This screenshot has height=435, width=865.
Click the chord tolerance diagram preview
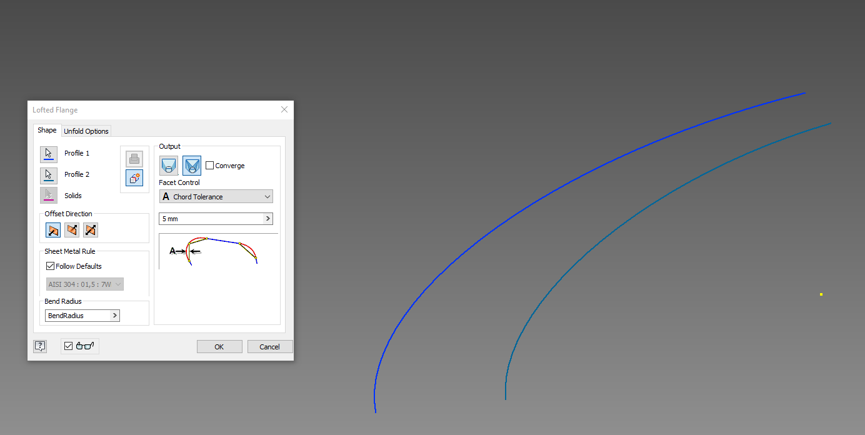[x=218, y=251]
